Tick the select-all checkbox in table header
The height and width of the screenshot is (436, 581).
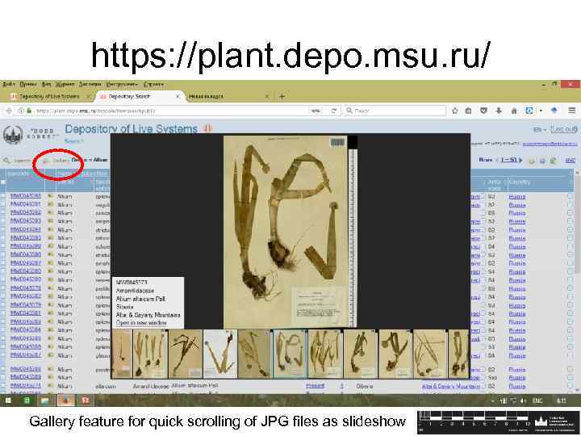(3, 182)
